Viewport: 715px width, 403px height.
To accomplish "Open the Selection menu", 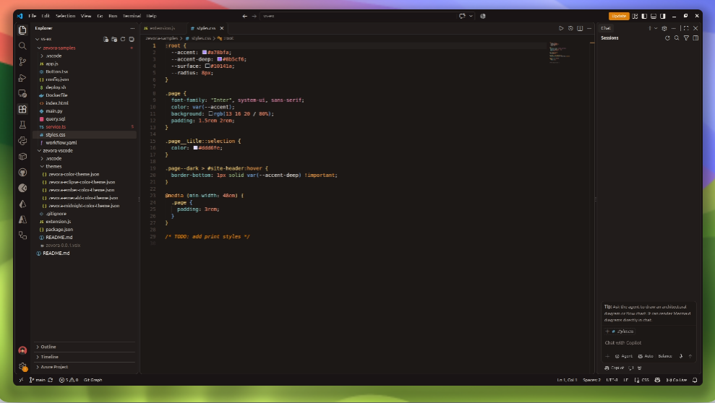I will point(65,16).
